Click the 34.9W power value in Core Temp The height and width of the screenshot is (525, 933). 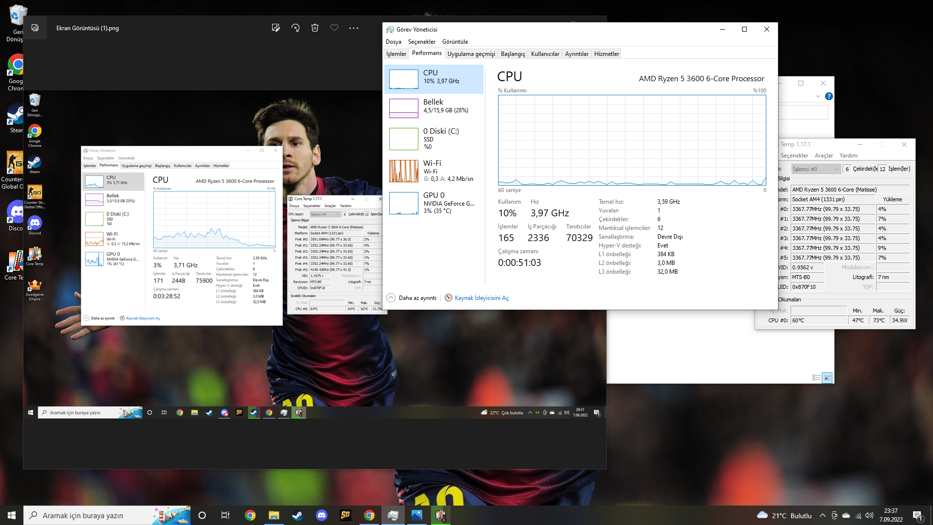point(899,320)
